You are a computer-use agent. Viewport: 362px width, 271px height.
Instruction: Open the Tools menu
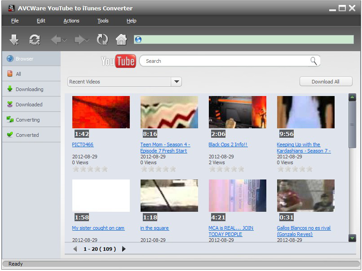tap(103, 21)
